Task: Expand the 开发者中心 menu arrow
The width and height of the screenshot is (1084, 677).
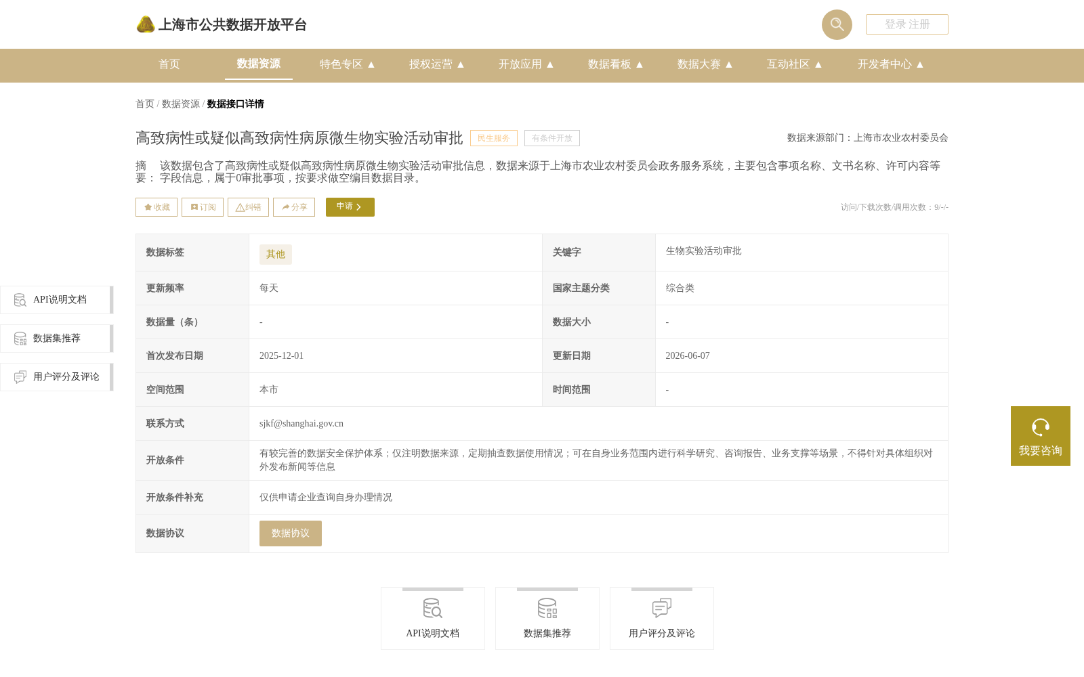Action: 920,64
